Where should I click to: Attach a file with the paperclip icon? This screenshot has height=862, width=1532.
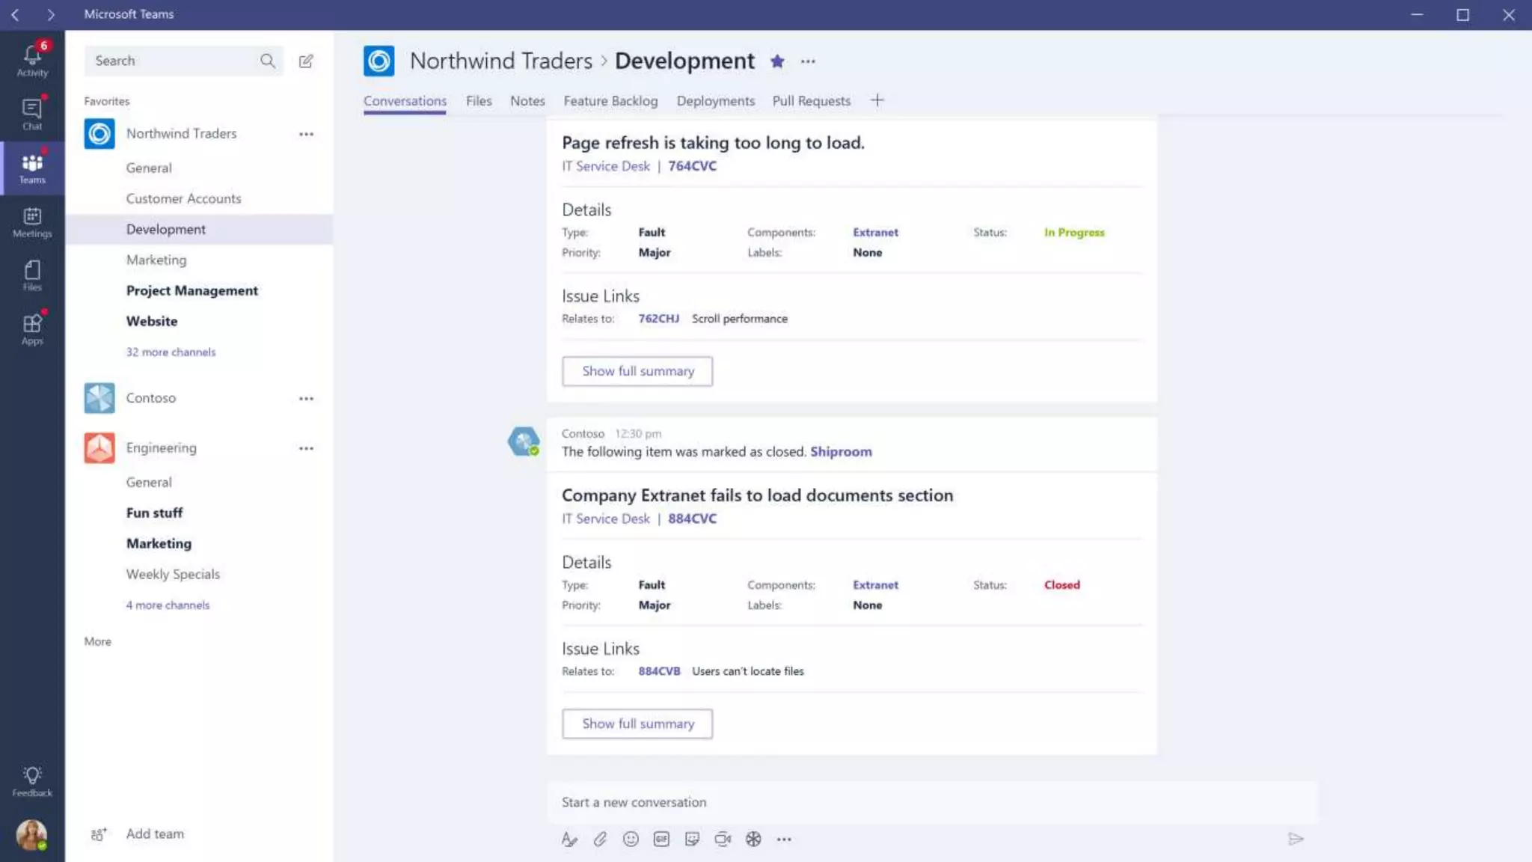[600, 839]
